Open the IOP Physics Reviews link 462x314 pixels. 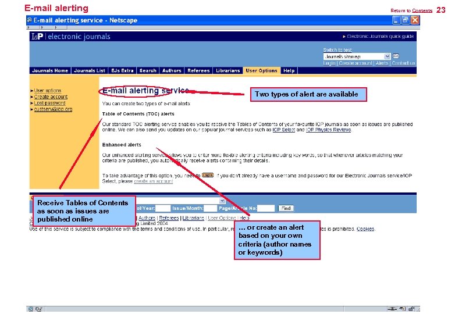pos(328,130)
